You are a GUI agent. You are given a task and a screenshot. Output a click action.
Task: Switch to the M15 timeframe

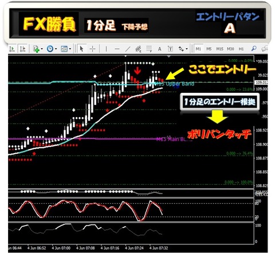(220, 49)
